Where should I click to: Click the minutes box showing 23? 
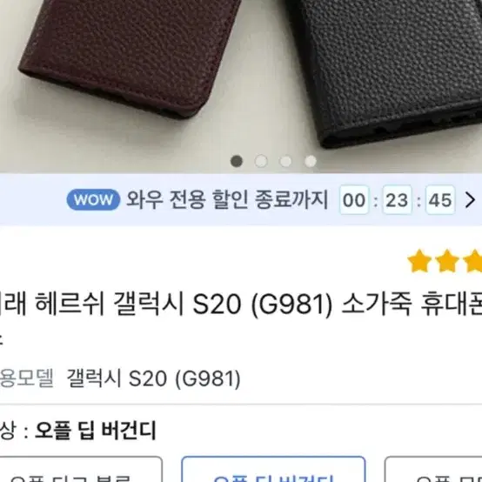[x=397, y=200]
